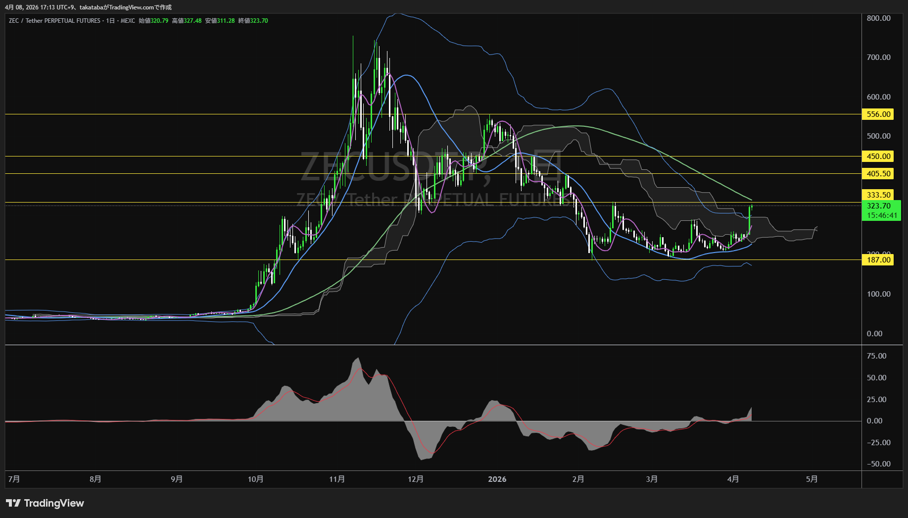Click the 800.00 price scale value
This screenshot has width=908, height=518.
[x=878, y=18]
